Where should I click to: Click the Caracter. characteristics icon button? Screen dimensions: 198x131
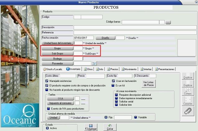click(188, 100)
